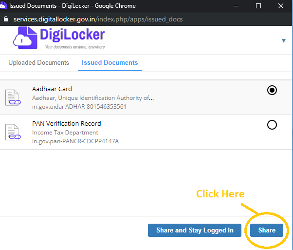Maximize the Chrome window
The width and height of the screenshot is (293, 250).
point(258,6)
